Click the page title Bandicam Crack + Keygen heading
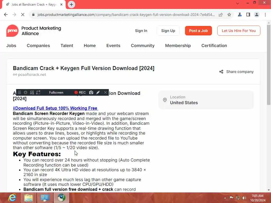The width and height of the screenshot is (271, 203). click(84, 68)
